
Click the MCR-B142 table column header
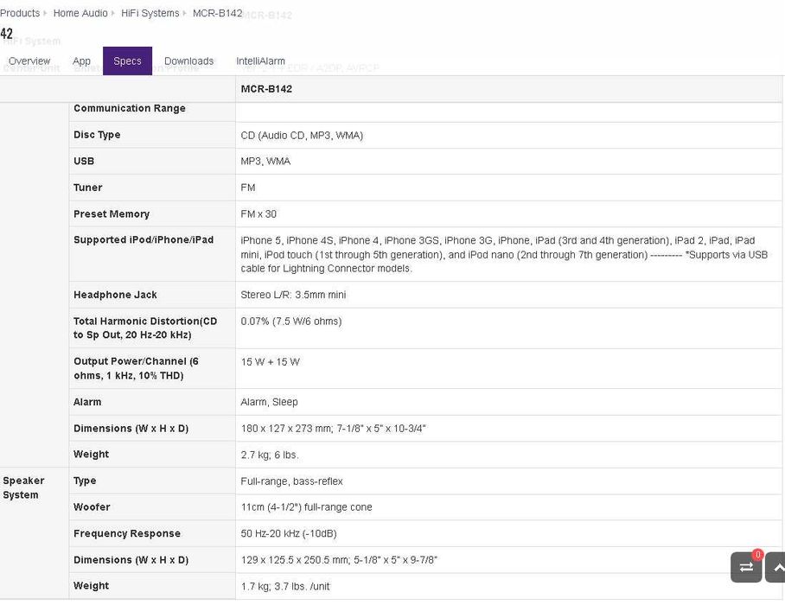266,89
